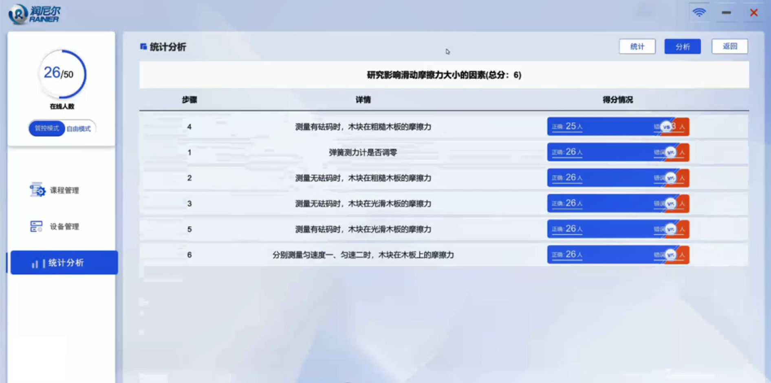Click the 统计分析 page heading
771x383 pixels.
tap(168, 47)
